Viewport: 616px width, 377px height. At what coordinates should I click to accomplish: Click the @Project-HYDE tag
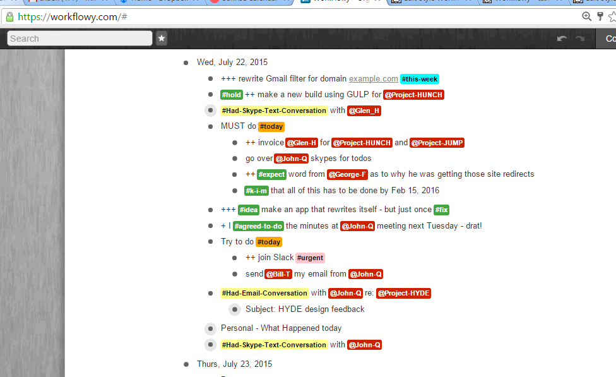point(403,293)
